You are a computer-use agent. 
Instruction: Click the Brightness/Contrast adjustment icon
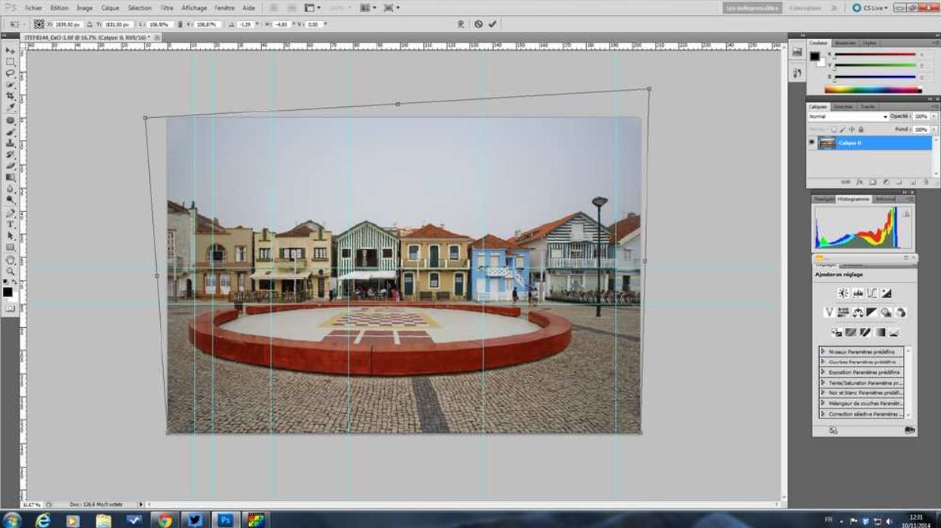click(x=843, y=293)
